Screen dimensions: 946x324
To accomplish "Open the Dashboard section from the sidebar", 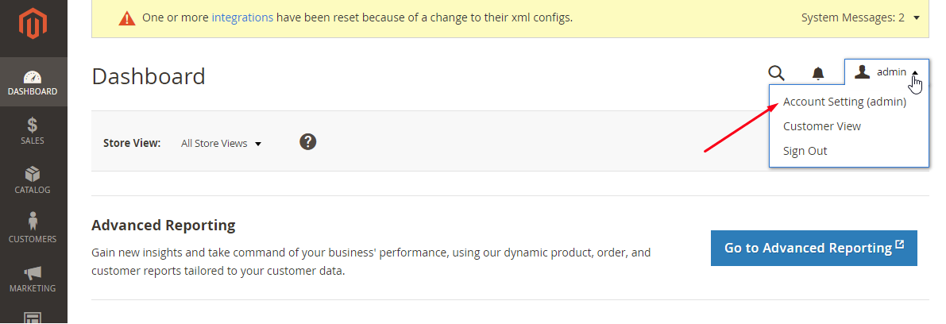I will 33,83.
